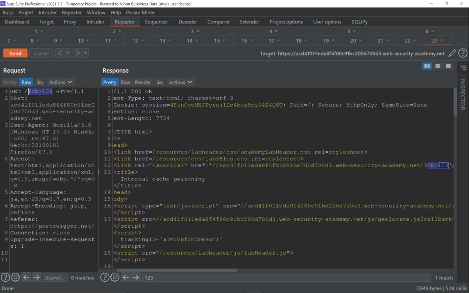Click the Burp Suite app icon in title bar
Screen dimensions: 469x293
[3, 4]
